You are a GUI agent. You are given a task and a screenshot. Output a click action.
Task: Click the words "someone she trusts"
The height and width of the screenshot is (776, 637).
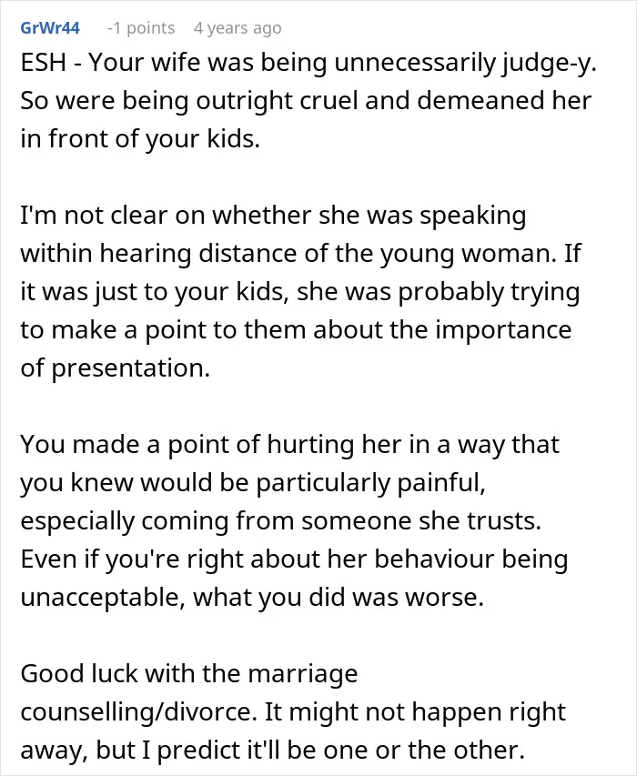420,521
